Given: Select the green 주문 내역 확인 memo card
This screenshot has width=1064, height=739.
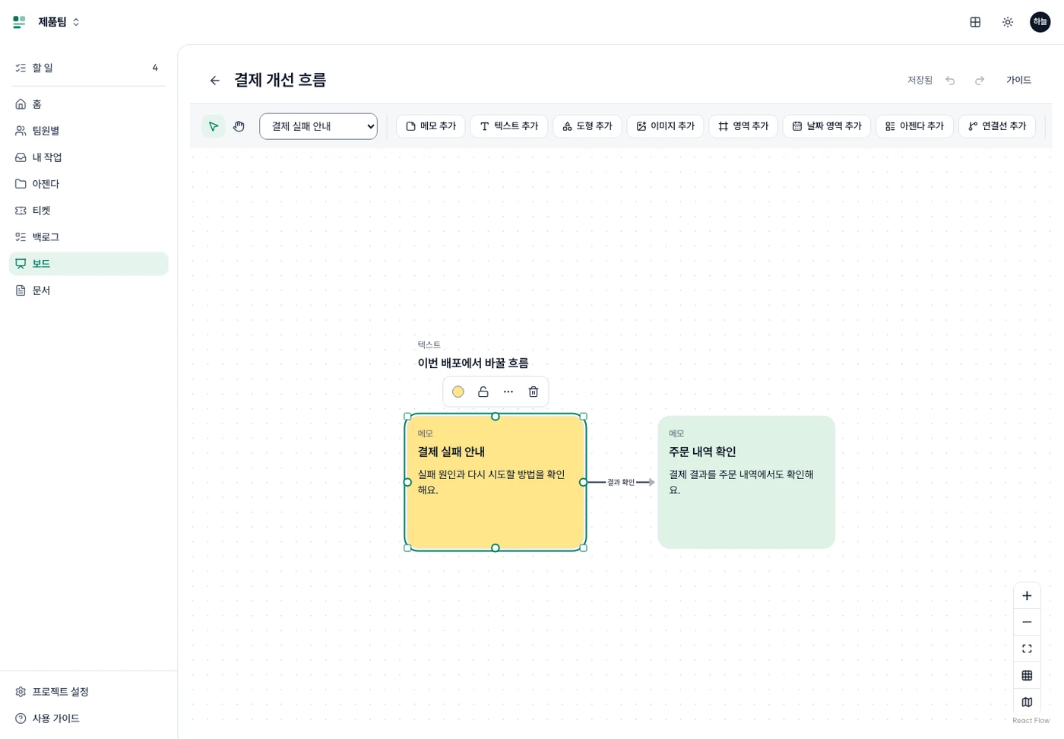Looking at the screenshot, I should [x=746, y=482].
